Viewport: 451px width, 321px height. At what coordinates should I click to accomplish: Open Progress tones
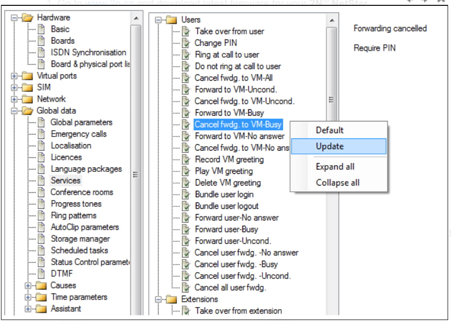(x=76, y=204)
